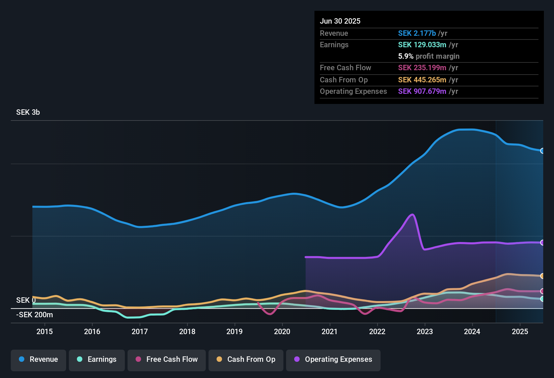Click the Revenue value SEK 2.177b in tooltip
Screen dimensions: 554x378
pyautogui.click(x=417, y=33)
